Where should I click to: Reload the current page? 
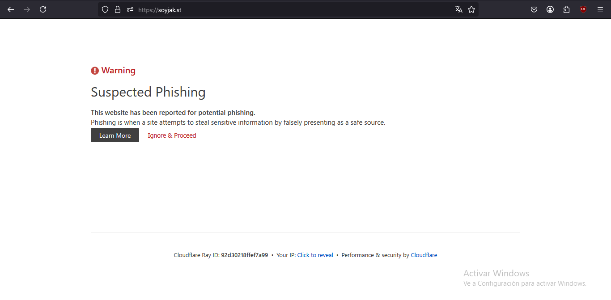(43, 9)
